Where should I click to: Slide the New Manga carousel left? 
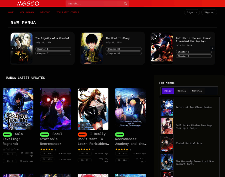click(12, 48)
